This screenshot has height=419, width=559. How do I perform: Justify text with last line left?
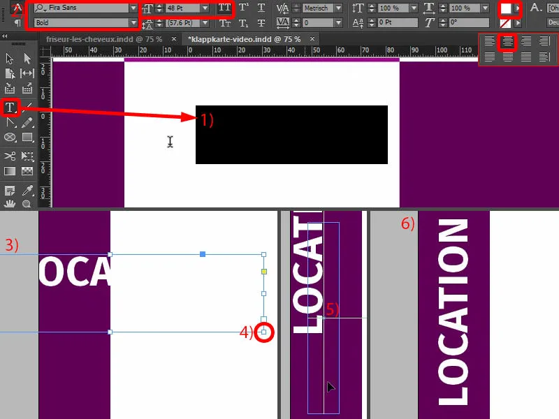coord(490,57)
